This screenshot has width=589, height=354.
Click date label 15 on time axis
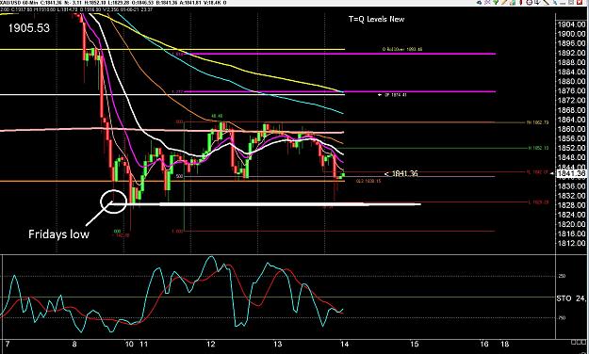click(414, 345)
